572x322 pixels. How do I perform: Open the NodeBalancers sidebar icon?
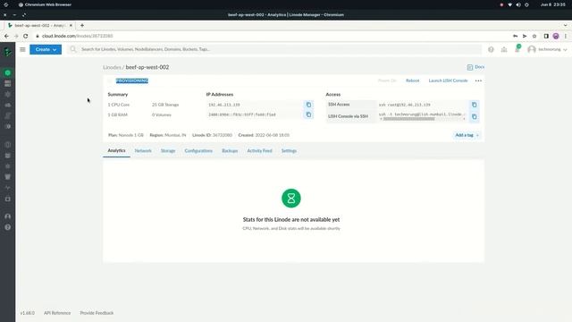8,94
